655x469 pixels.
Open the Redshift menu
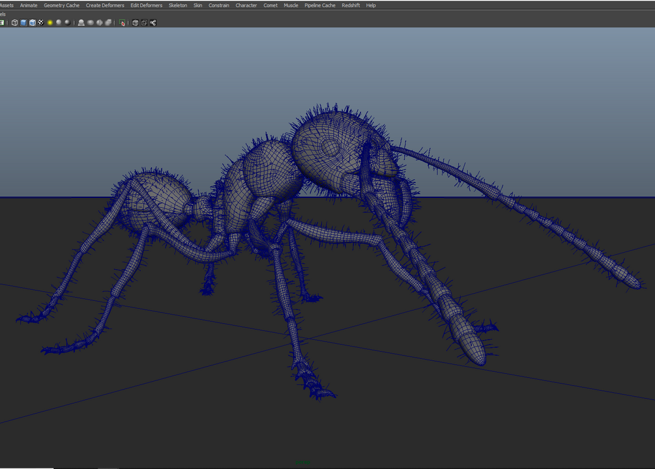click(351, 5)
